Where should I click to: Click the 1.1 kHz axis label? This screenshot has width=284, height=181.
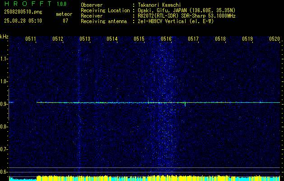[x=4, y=59]
